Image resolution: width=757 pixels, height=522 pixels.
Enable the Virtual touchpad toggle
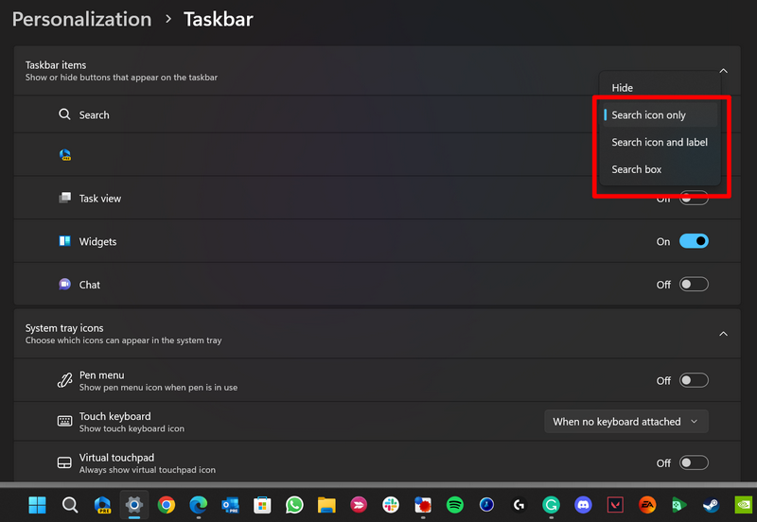pyautogui.click(x=694, y=463)
